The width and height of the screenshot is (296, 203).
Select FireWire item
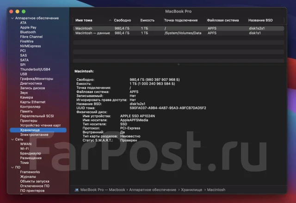(x=27, y=41)
